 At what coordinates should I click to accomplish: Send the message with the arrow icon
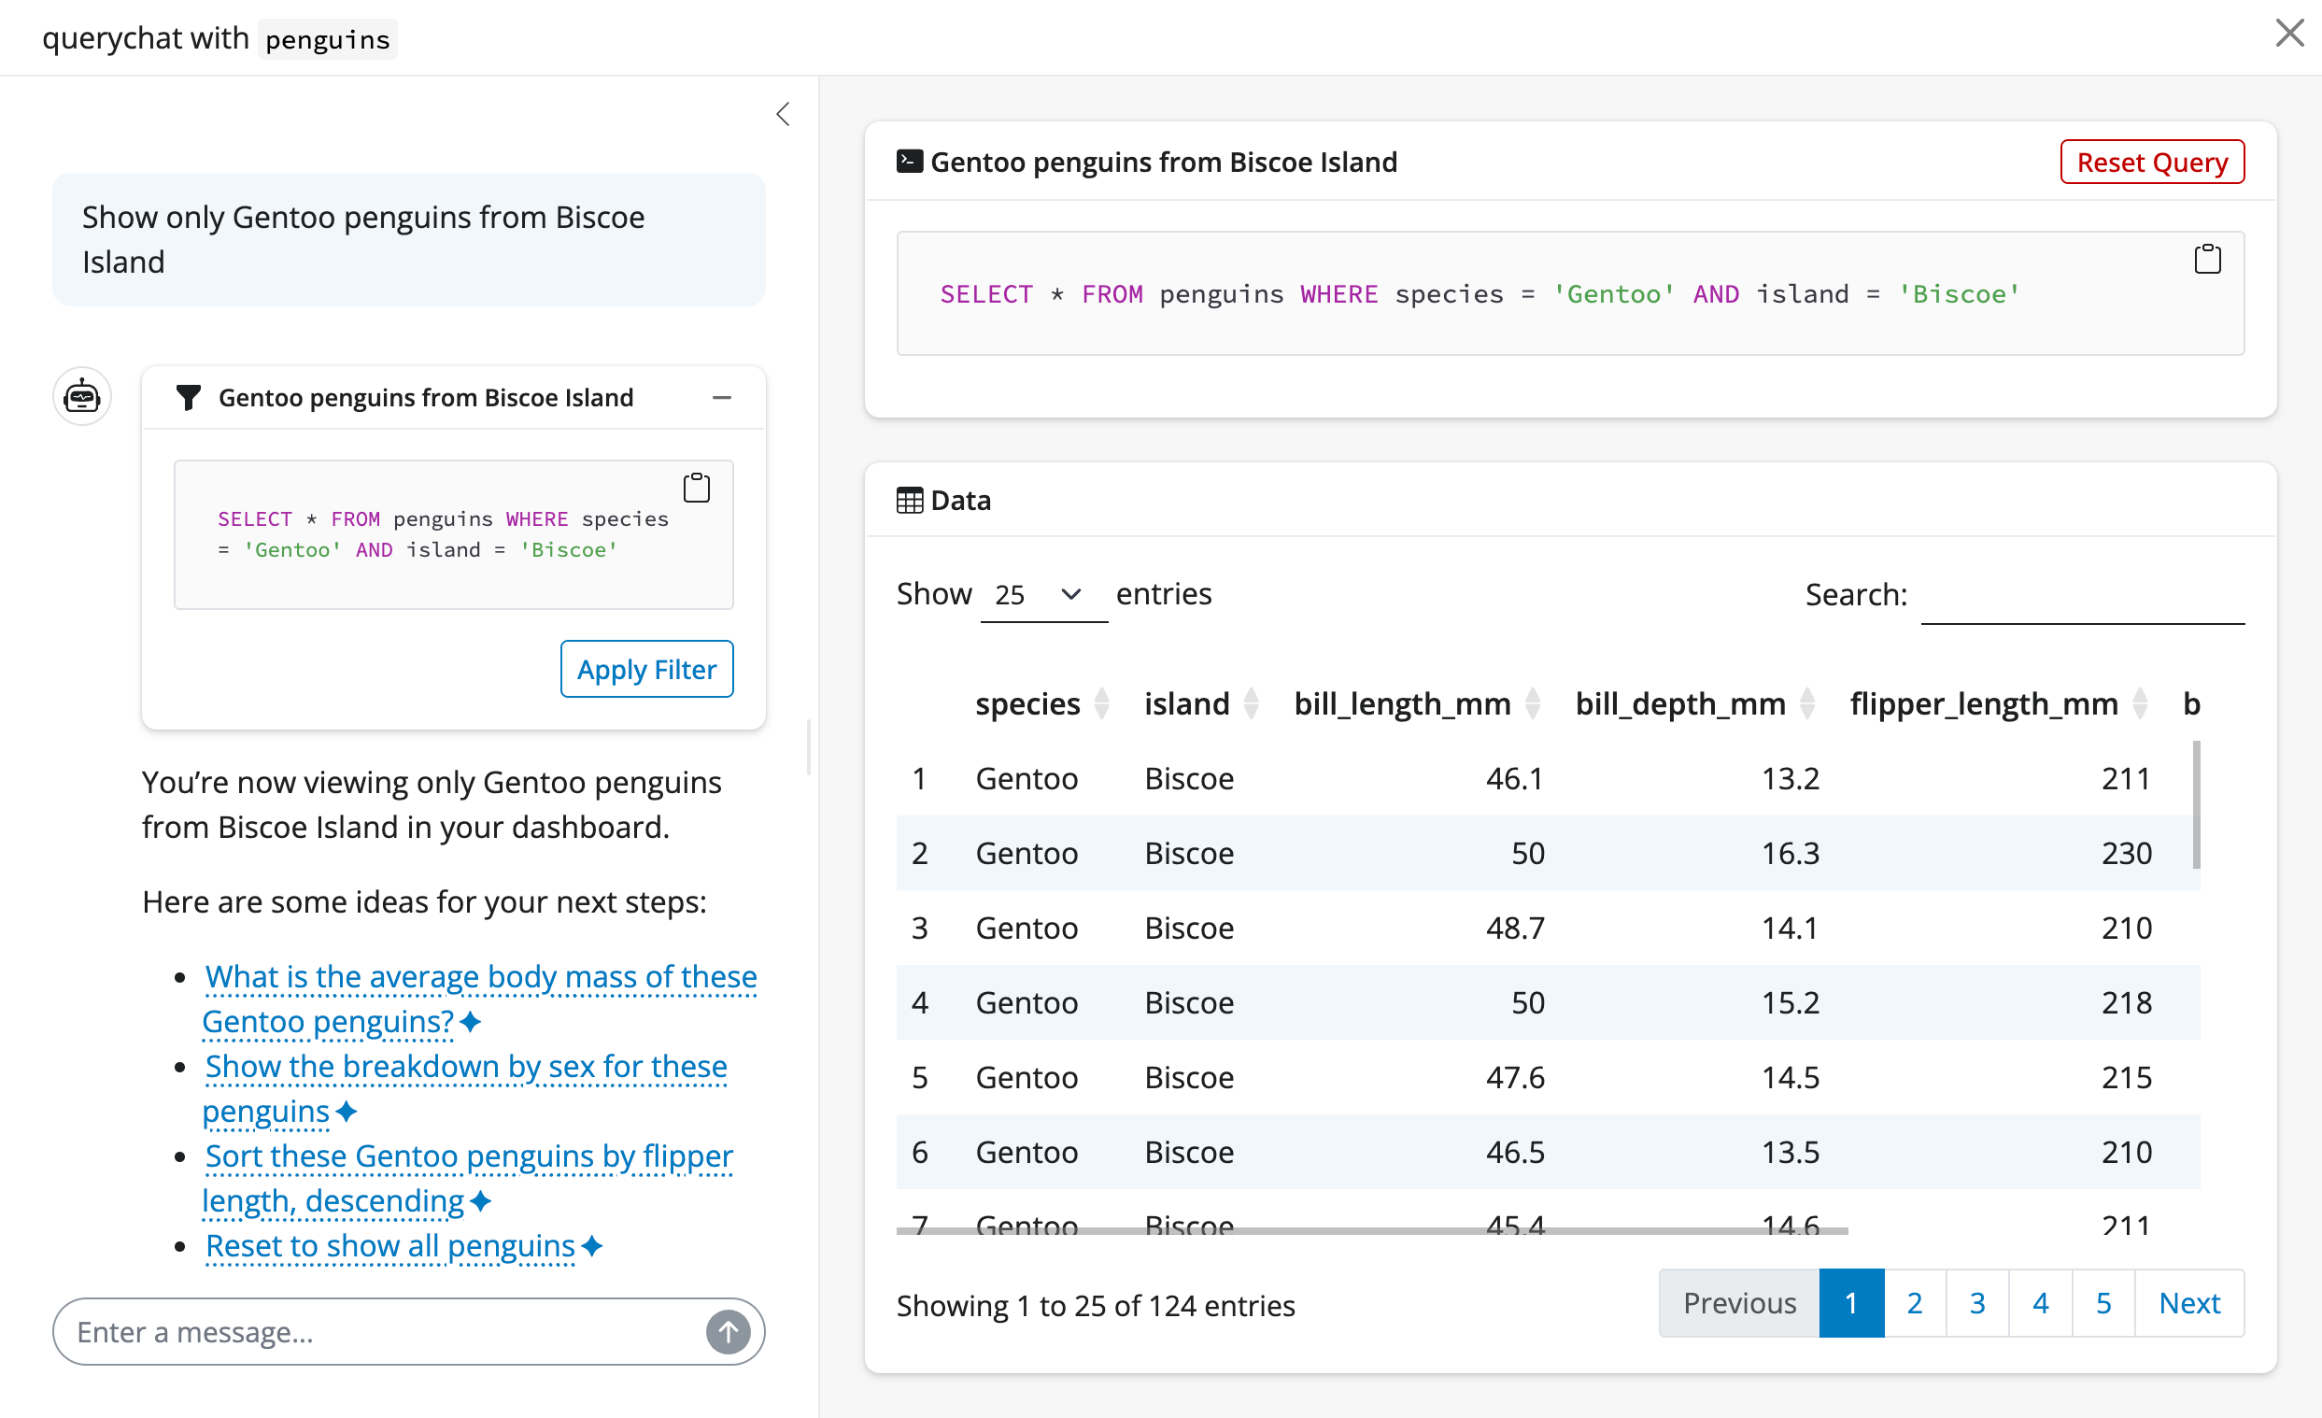[x=728, y=1331]
